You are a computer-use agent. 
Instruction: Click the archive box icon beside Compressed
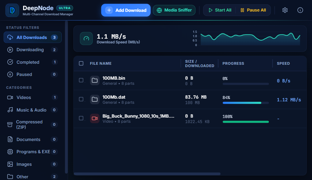click(x=10, y=124)
